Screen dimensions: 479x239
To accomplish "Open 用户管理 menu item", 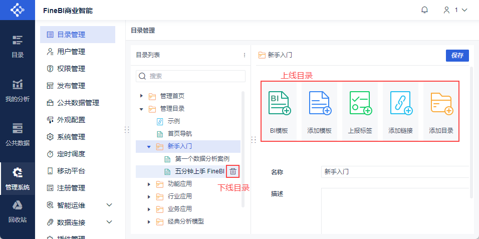I will point(78,52).
